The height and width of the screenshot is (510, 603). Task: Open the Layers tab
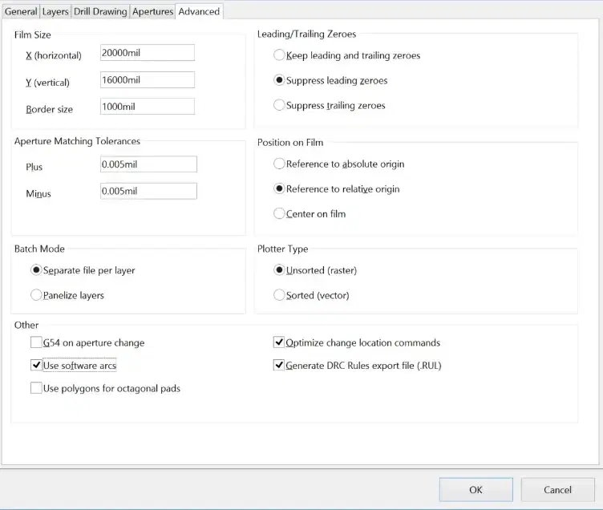pos(55,11)
